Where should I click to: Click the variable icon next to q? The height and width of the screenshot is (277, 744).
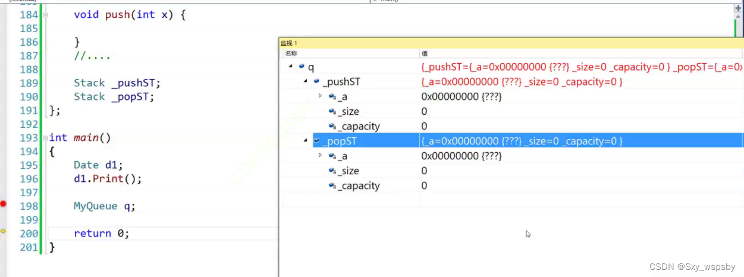pyautogui.click(x=302, y=67)
